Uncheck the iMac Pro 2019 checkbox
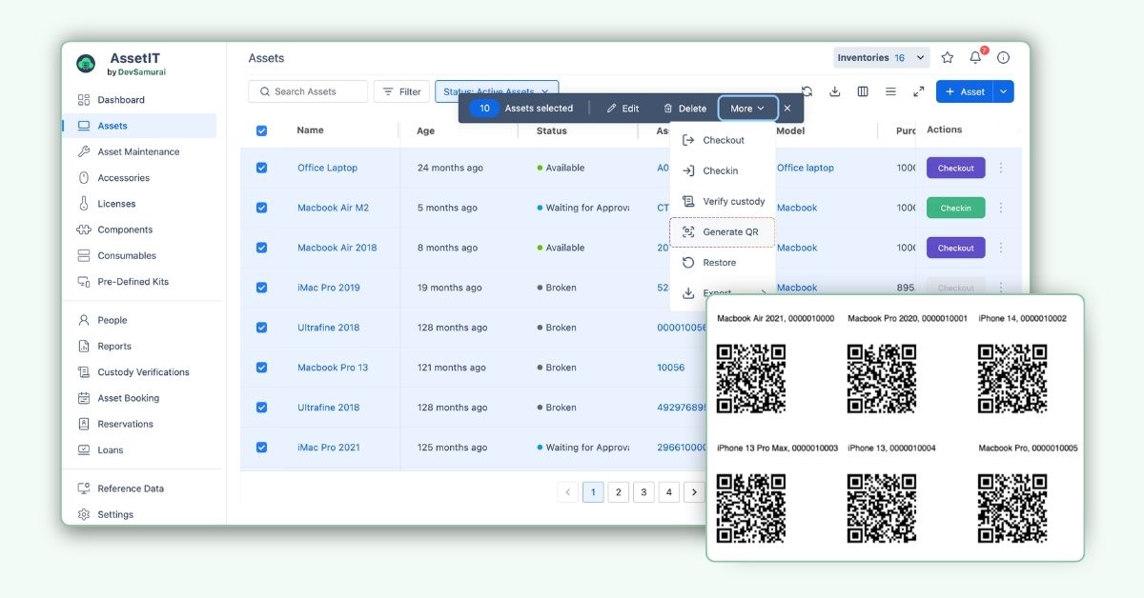The width and height of the screenshot is (1144, 598). tap(261, 287)
